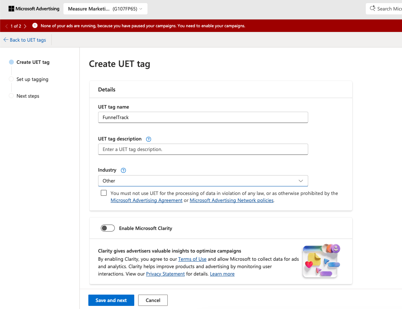Click the UET tag name field

(203, 118)
